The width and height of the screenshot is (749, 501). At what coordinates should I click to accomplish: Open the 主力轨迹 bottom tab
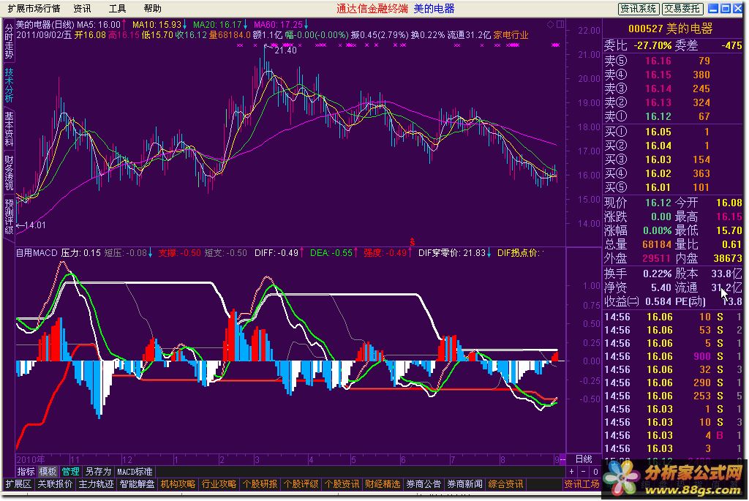[x=96, y=484]
